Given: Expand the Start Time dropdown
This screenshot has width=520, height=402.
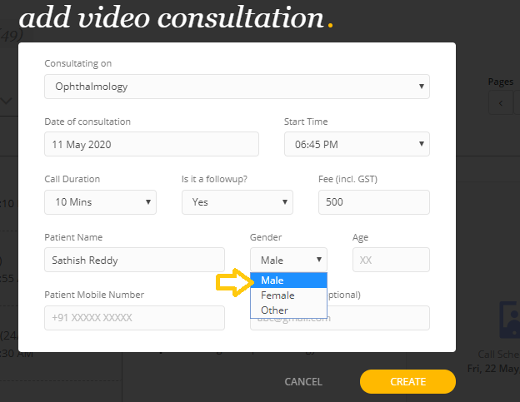Looking at the screenshot, I should [357, 144].
